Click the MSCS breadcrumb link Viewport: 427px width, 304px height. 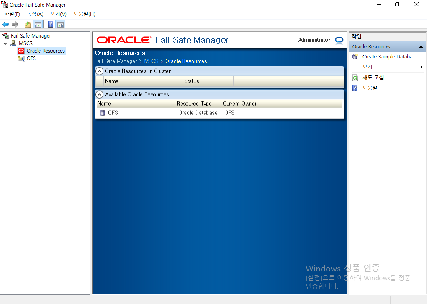(x=151, y=61)
